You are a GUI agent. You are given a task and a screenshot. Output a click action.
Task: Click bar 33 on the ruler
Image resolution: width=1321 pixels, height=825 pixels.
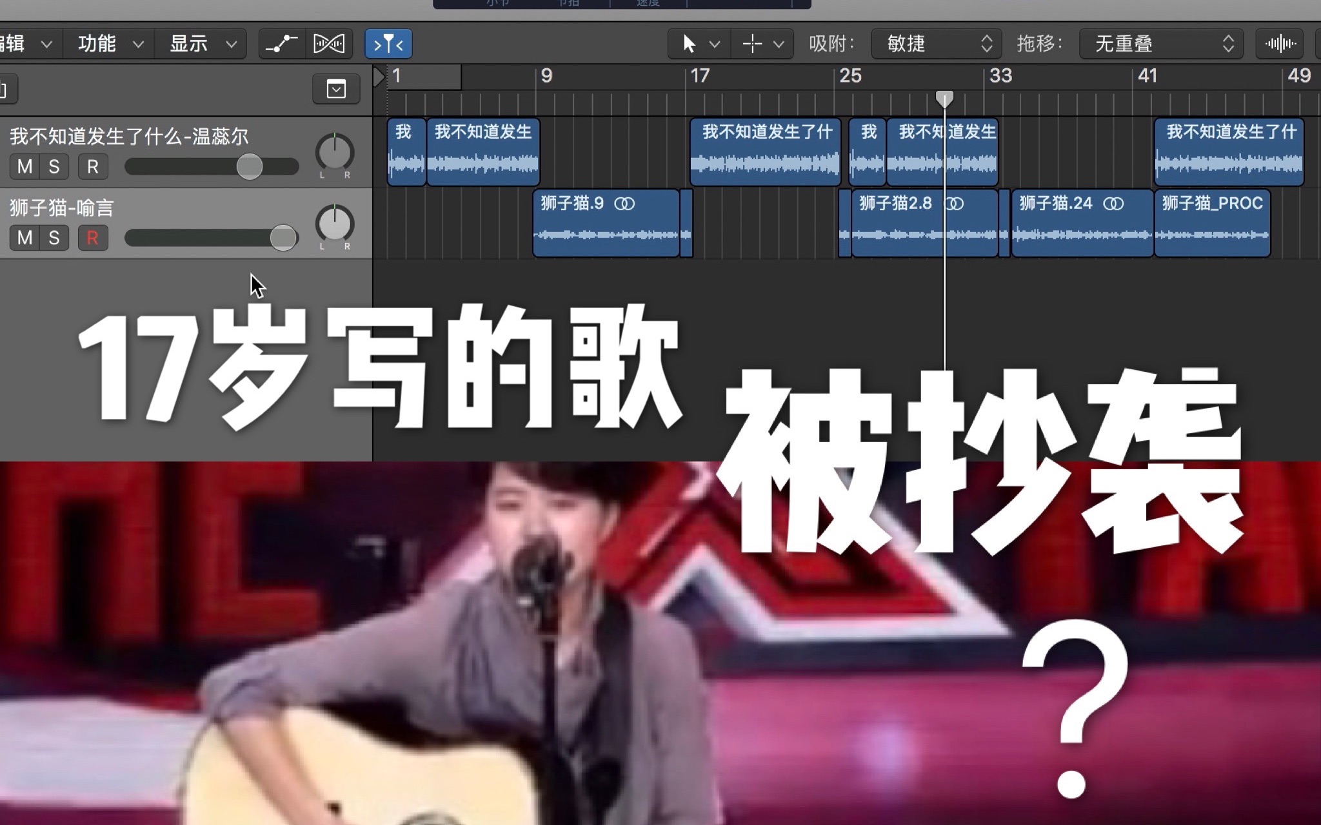(x=1000, y=76)
